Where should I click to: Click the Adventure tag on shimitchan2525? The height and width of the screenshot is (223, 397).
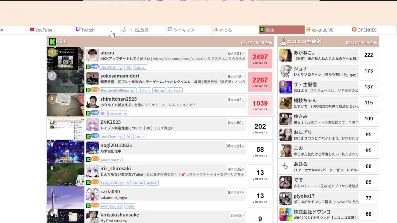coord(118,114)
